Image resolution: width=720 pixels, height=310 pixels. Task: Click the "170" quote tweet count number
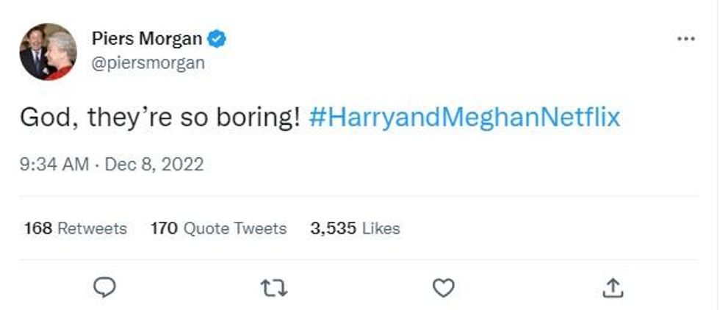[x=164, y=228]
